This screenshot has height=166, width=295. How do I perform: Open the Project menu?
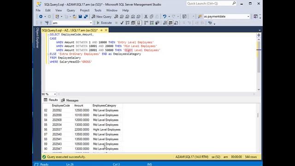pyautogui.click(x=84, y=10)
